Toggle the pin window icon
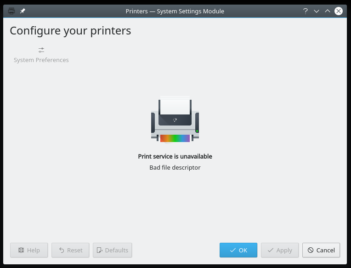This screenshot has height=268, width=351. click(23, 11)
